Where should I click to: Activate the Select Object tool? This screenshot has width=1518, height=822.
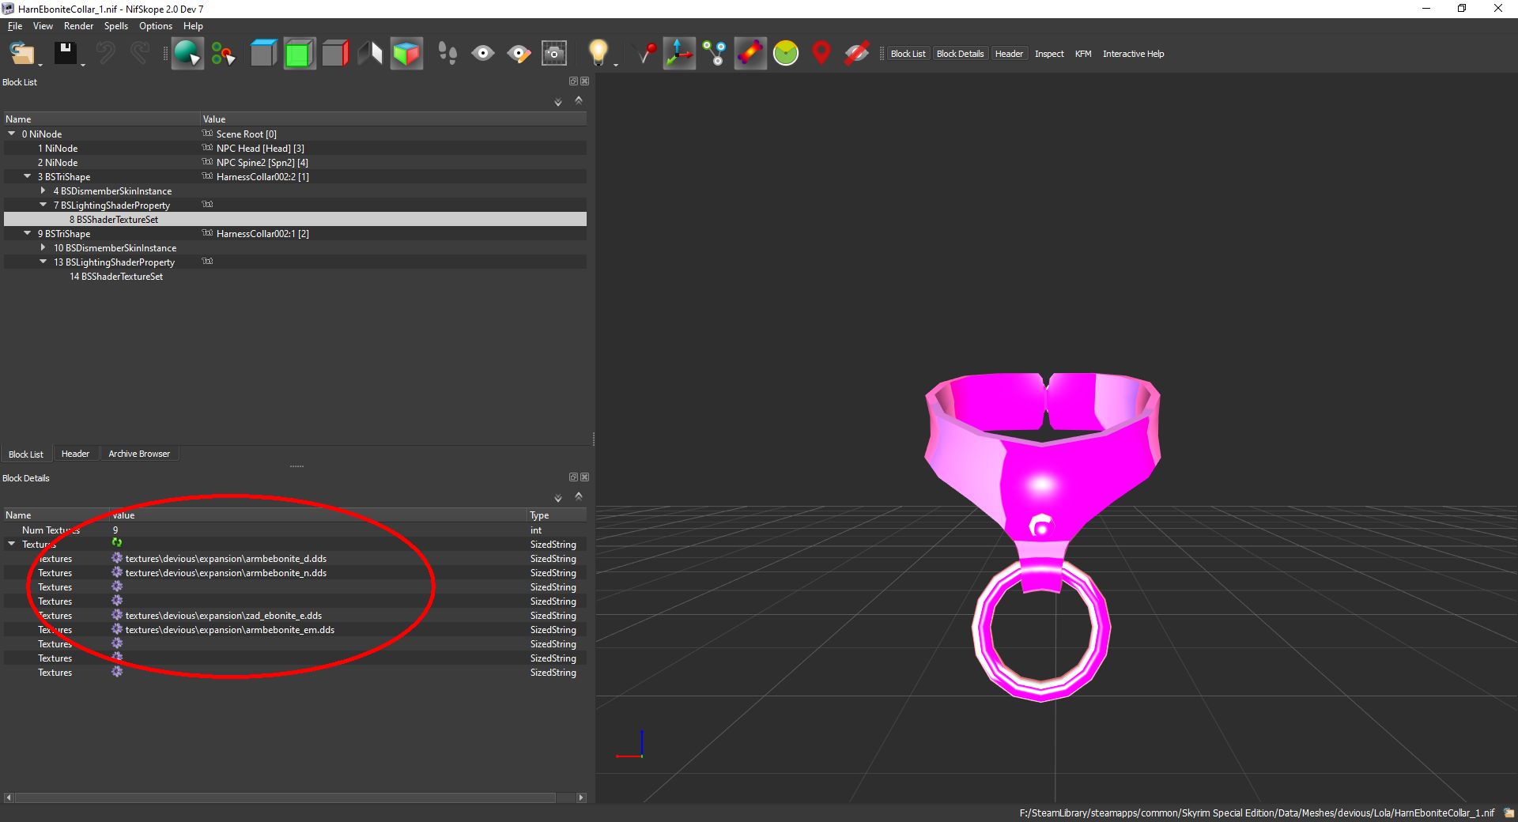[x=187, y=54]
